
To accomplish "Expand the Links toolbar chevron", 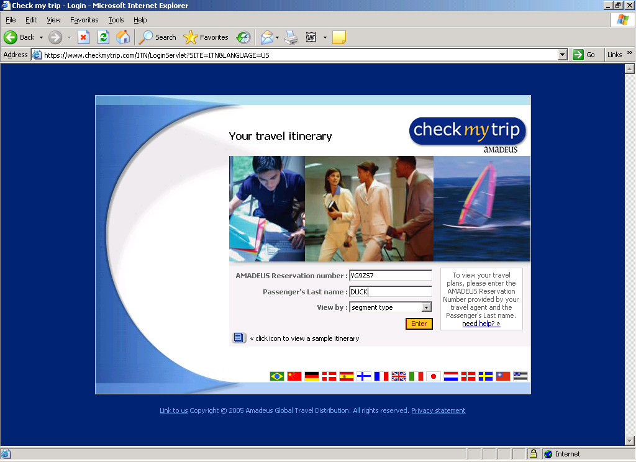I will (x=630, y=53).
